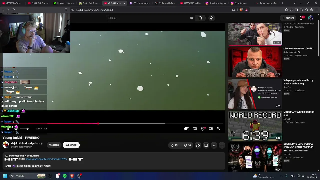Download the video with the download icon
Viewport: 320px width, 180px height.
[214, 145]
